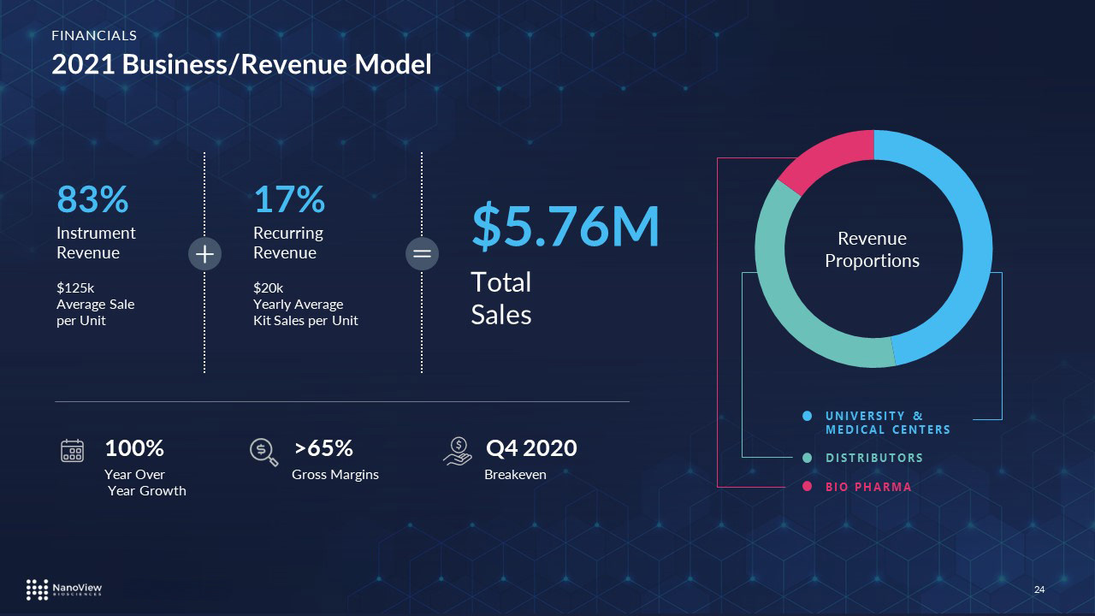Click the "Q4 2020" value
Viewport: 1095px width, 616px height.
point(531,448)
